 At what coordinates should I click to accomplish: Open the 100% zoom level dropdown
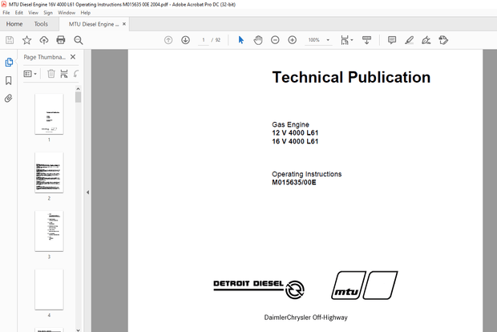click(317, 40)
